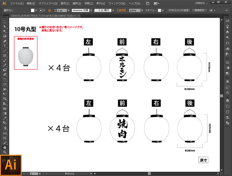Select the Paintbrush tool

(5, 60)
